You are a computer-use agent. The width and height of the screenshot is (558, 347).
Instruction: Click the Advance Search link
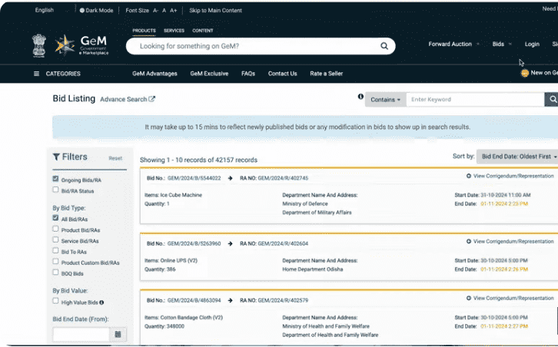pyautogui.click(x=127, y=100)
